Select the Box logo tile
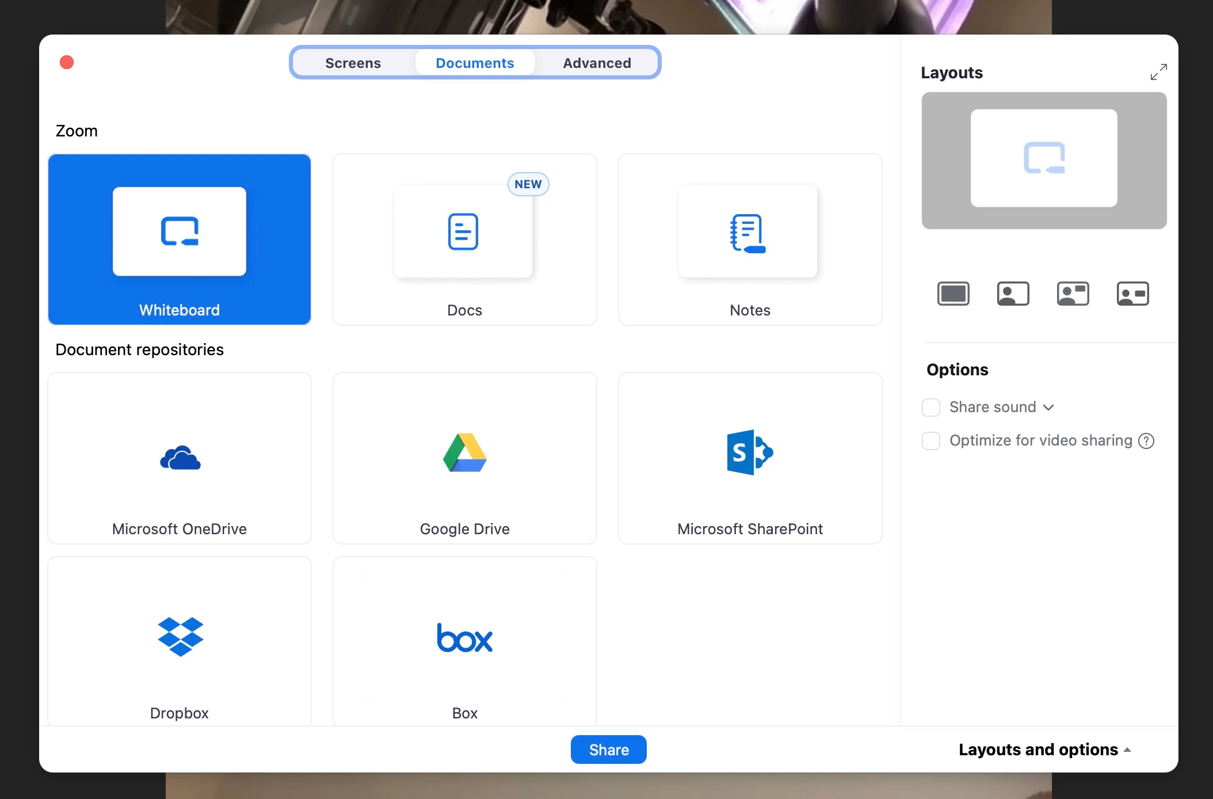The image size is (1213, 799). [465, 638]
